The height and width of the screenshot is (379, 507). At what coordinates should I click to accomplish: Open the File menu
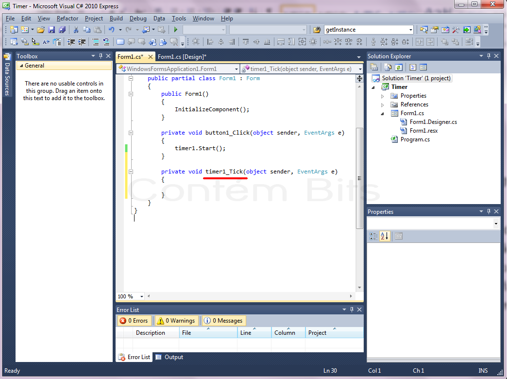[10, 18]
